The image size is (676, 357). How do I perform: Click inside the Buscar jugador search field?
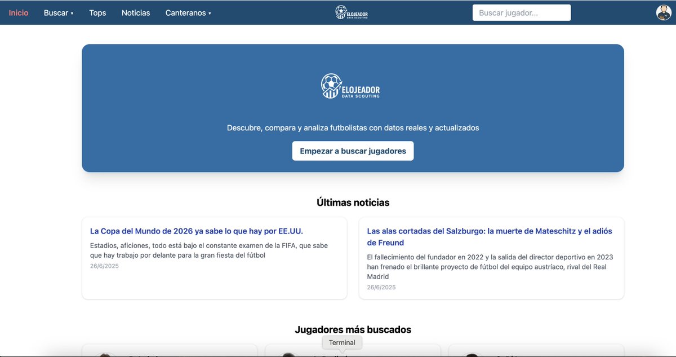(x=521, y=12)
